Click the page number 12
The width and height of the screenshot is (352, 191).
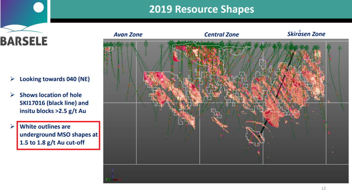tap(323, 188)
